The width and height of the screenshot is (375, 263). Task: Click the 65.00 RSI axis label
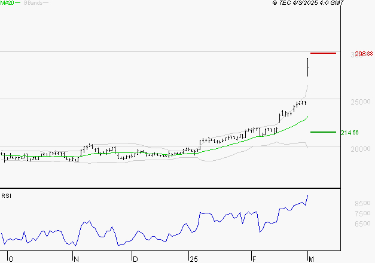coord(362,224)
